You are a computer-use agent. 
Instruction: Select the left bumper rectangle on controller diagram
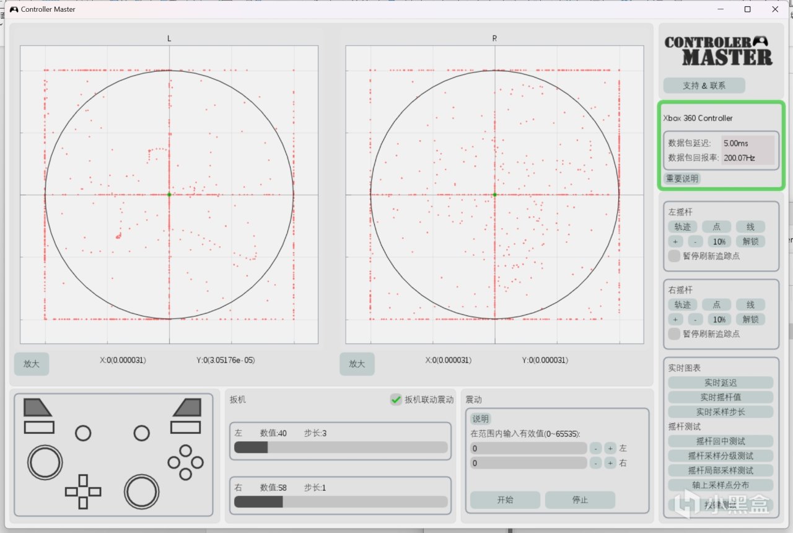(39, 427)
